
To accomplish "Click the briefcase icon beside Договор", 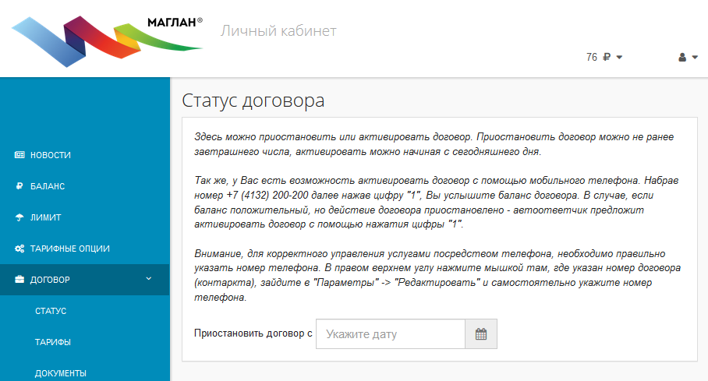I will coord(19,280).
